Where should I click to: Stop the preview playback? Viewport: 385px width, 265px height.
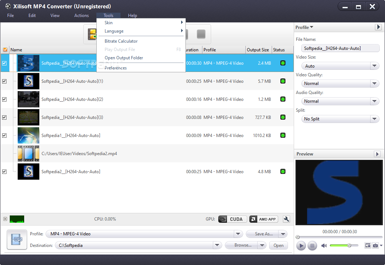click(312, 245)
